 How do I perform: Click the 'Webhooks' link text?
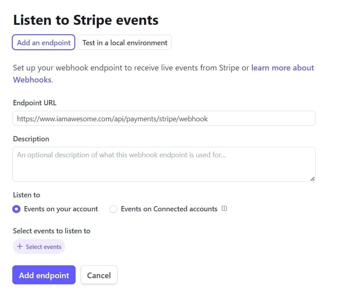(x=32, y=80)
